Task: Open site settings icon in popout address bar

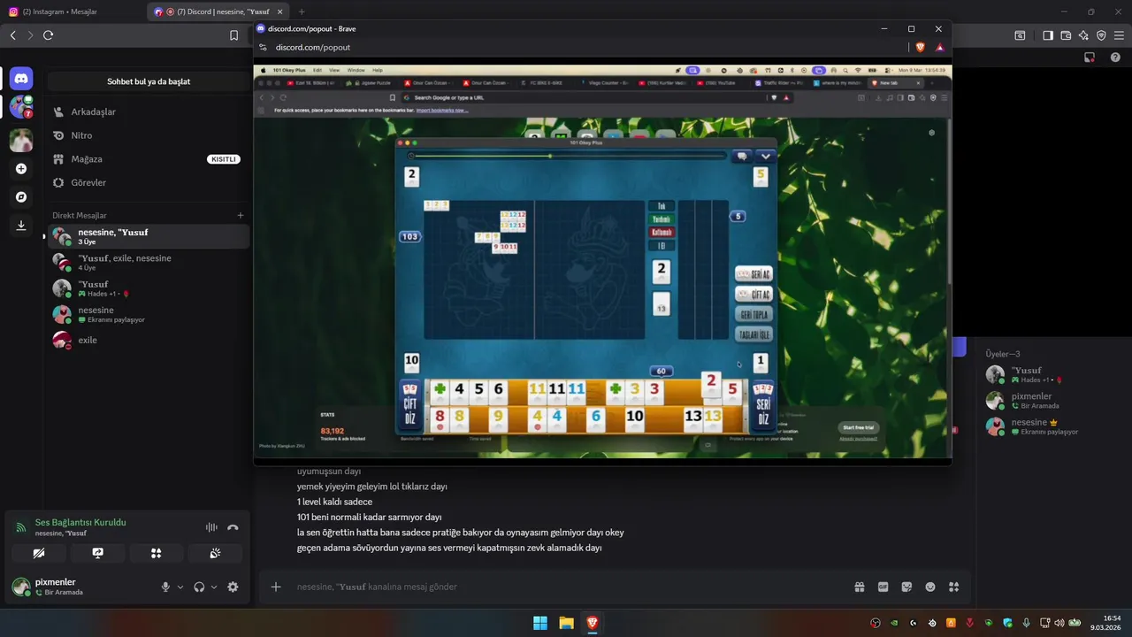Action: [x=262, y=47]
